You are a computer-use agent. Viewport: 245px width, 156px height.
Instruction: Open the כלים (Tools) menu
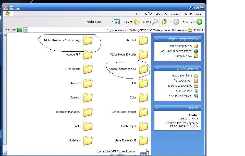point(148,14)
